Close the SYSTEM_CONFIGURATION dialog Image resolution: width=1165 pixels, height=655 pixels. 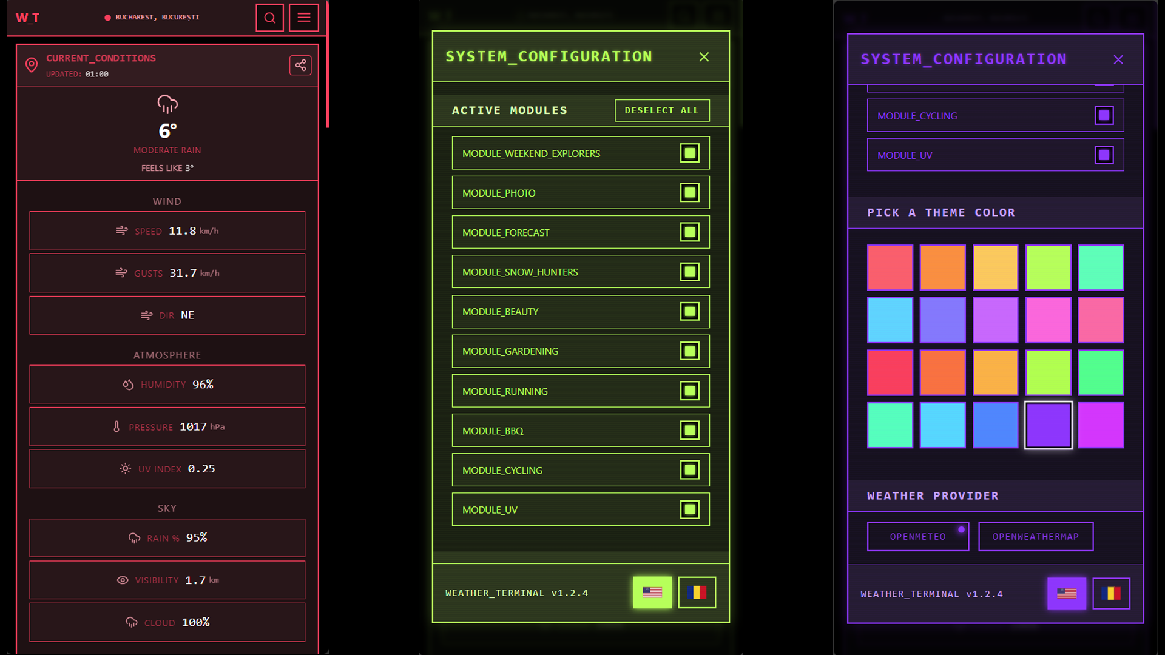tap(704, 57)
